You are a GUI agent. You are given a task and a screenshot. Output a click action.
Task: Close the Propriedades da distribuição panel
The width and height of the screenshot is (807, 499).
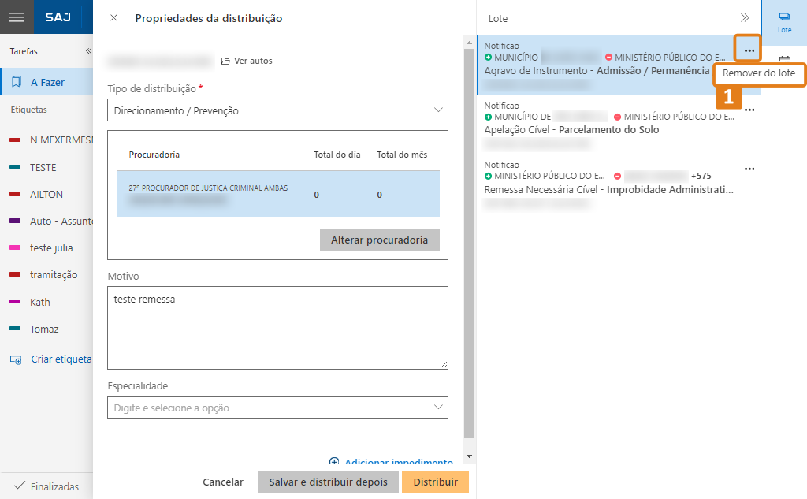click(113, 18)
